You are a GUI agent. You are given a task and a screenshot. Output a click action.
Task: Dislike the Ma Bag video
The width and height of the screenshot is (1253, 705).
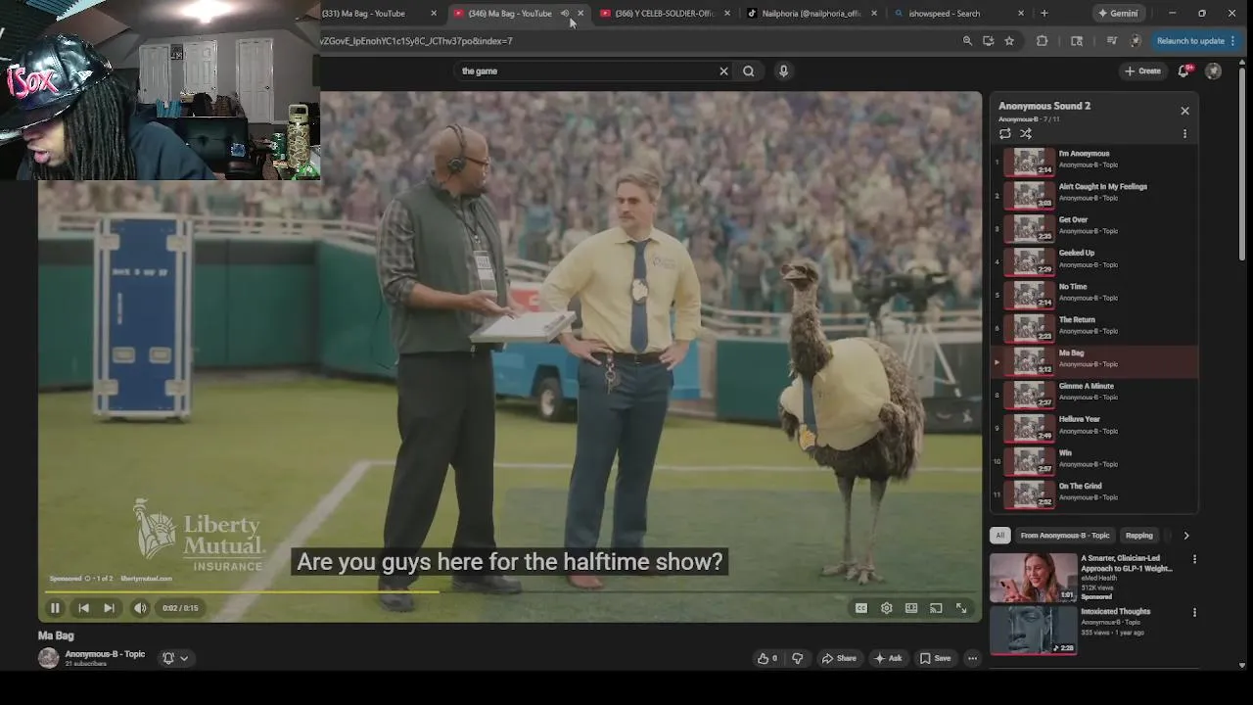[797, 658]
